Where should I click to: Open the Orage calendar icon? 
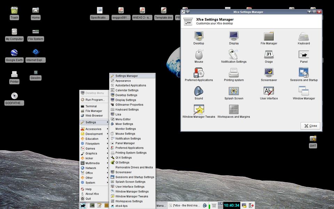click(269, 55)
